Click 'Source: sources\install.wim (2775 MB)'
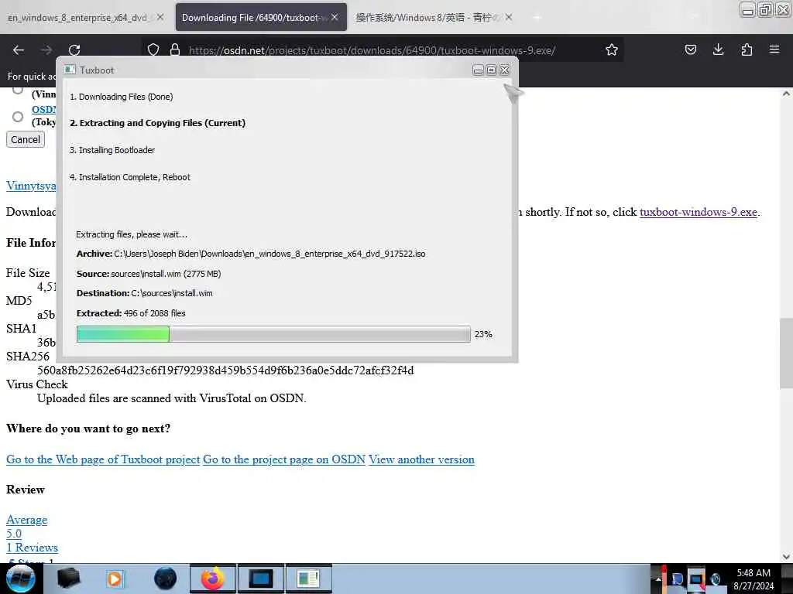Screen dimensions: 793x594 coord(149,274)
